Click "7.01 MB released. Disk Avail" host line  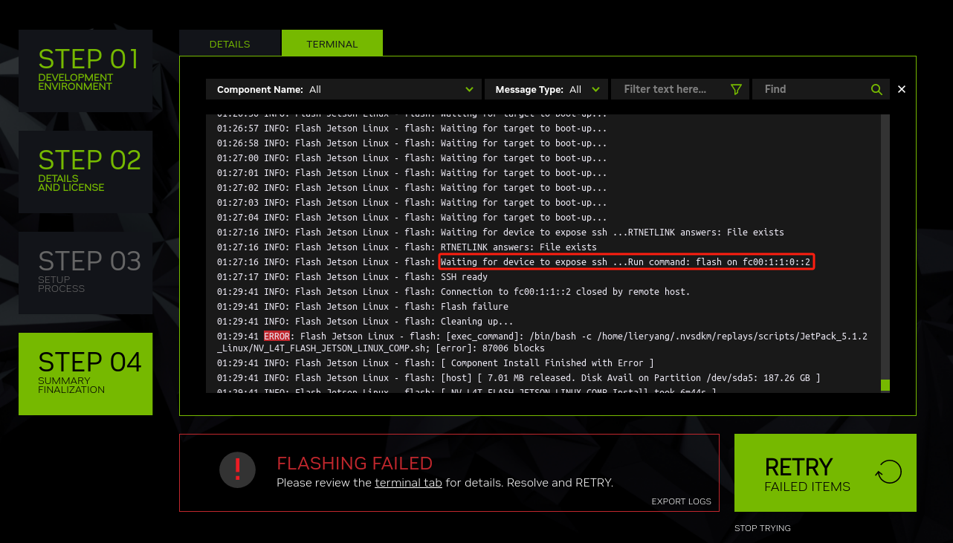click(x=519, y=378)
